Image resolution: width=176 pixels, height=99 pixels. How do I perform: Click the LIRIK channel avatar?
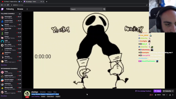click(x=2, y=42)
